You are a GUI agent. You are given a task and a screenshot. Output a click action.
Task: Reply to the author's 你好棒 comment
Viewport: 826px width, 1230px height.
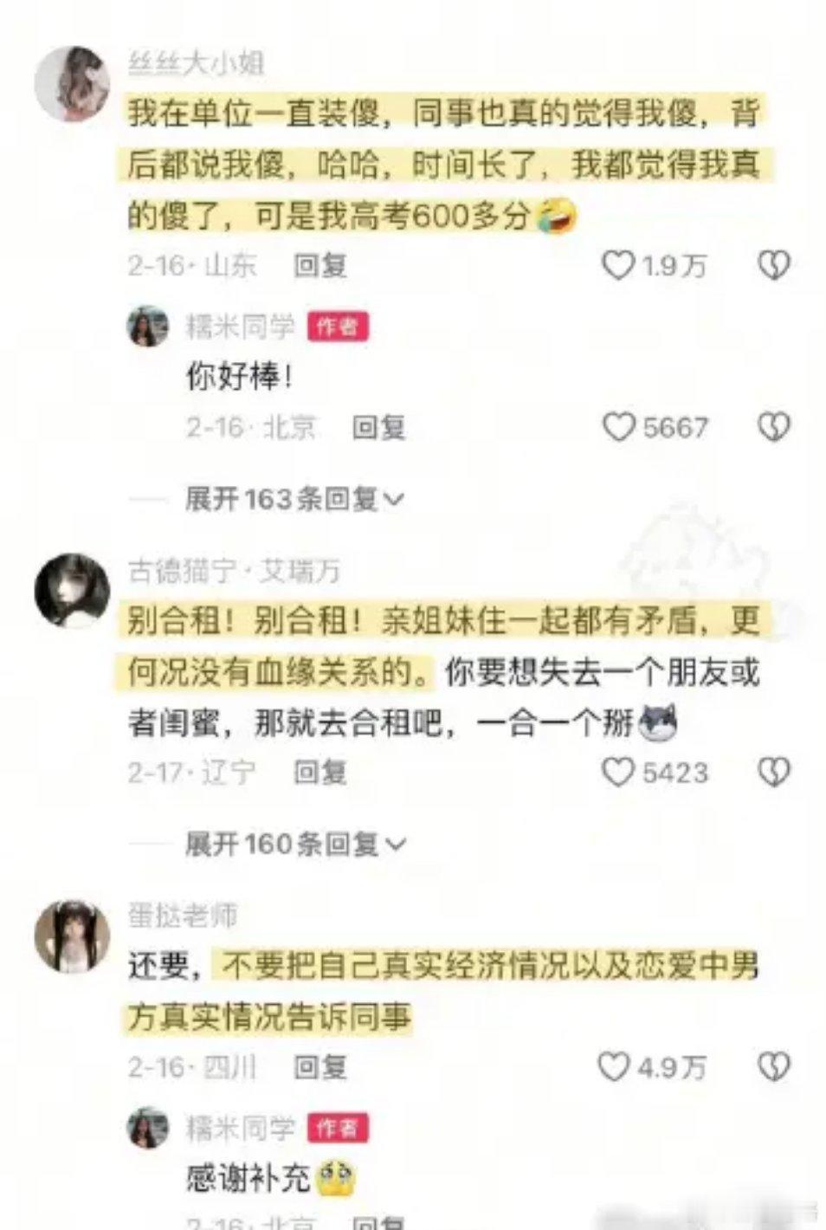coord(378,427)
